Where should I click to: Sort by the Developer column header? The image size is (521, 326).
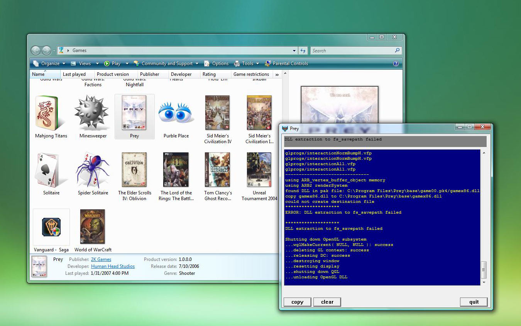tap(184, 74)
